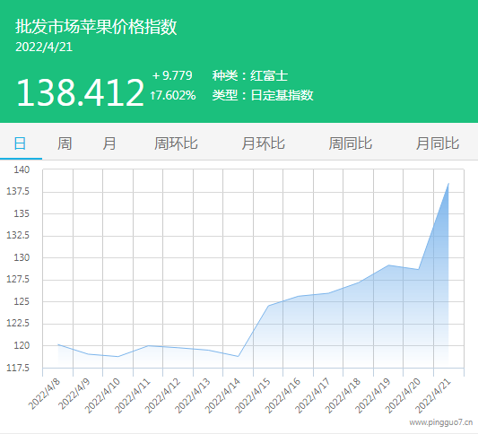Click the 批发市场苹果价格指数 title
Screen dimensions: 478x434
click(x=96, y=27)
